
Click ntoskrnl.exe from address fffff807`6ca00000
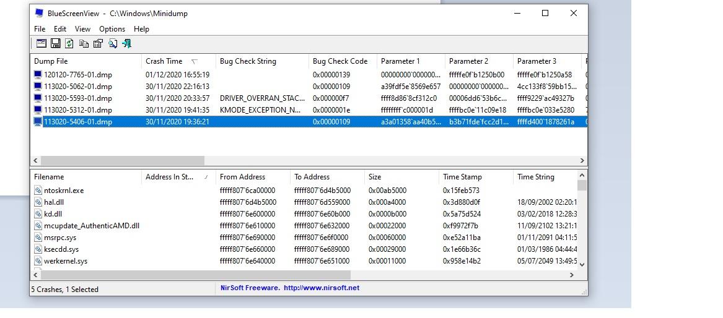(x=248, y=191)
